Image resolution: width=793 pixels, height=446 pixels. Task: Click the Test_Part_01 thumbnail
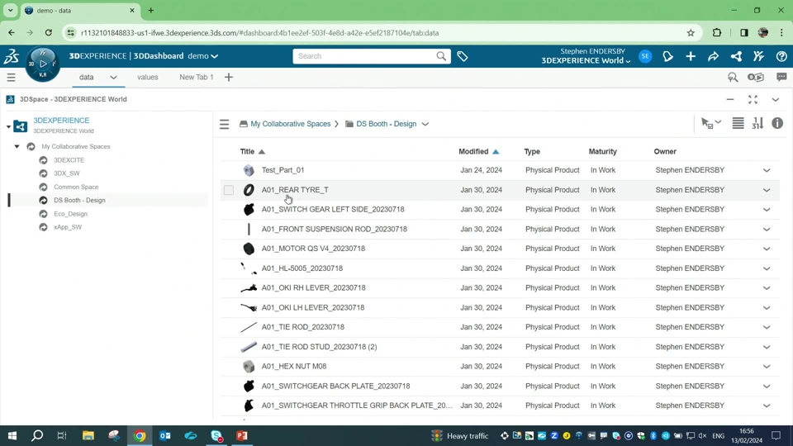(x=249, y=170)
